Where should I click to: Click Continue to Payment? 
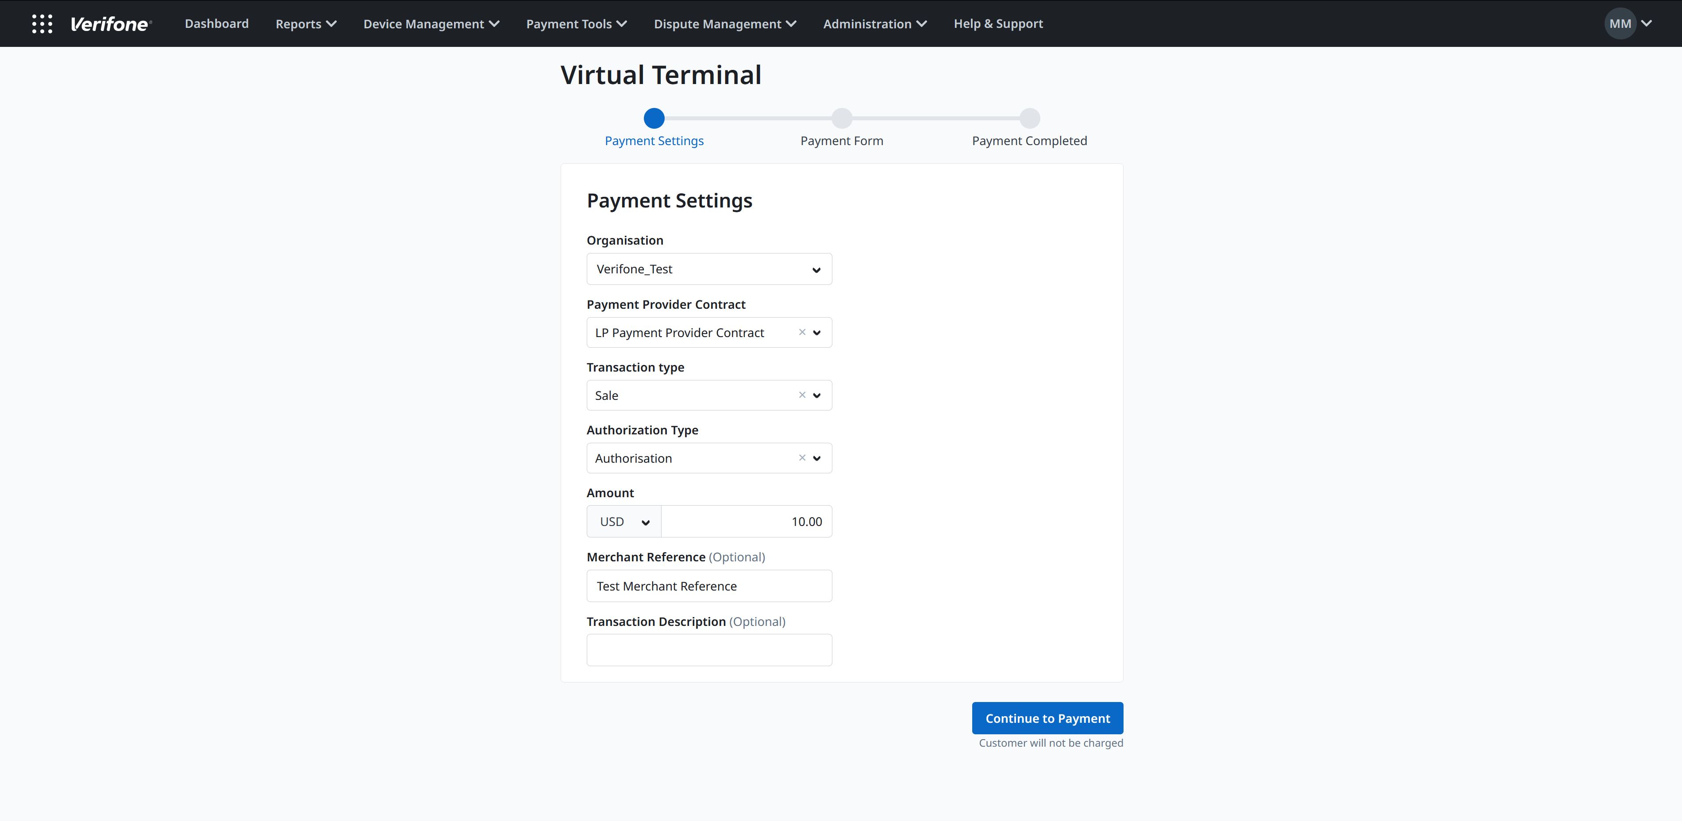coord(1047,718)
